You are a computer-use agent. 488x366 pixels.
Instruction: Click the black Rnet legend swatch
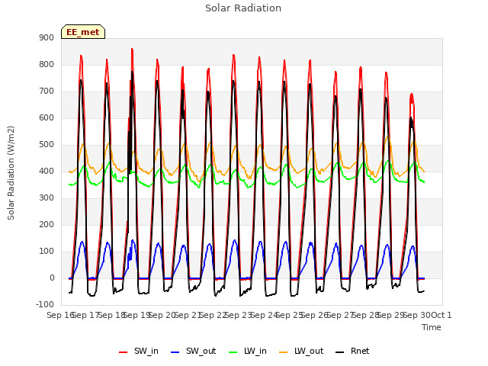coord(340,352)
